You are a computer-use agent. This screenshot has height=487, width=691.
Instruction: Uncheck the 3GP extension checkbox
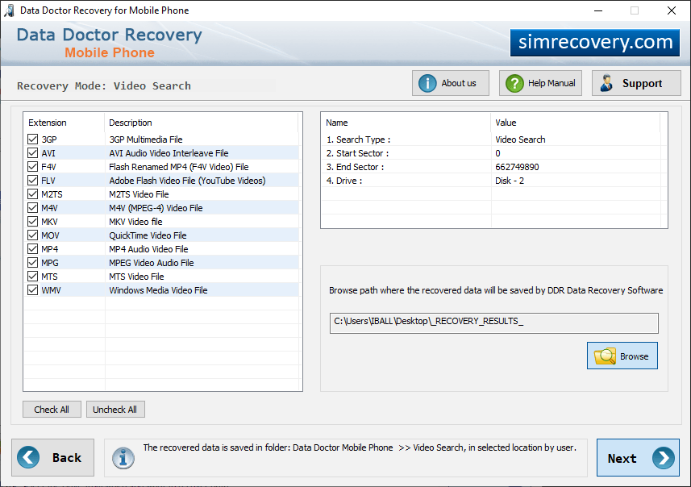(32, 139)
